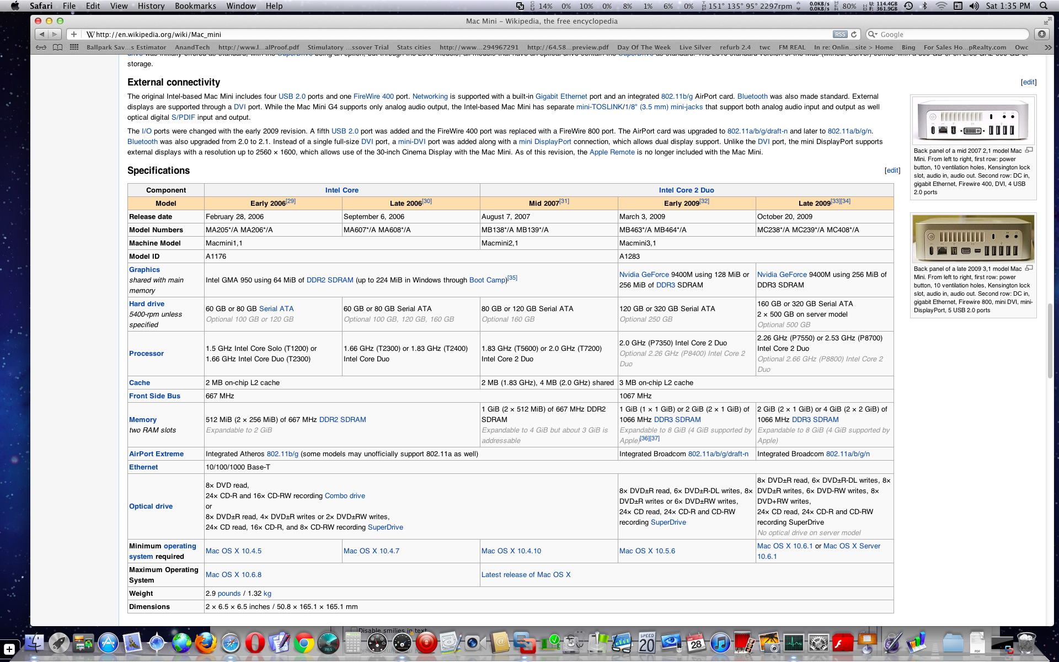Expand the hidden bookmarks overflow chevron
Viewport: 1059px width, 662px height.
[1047, 47]
